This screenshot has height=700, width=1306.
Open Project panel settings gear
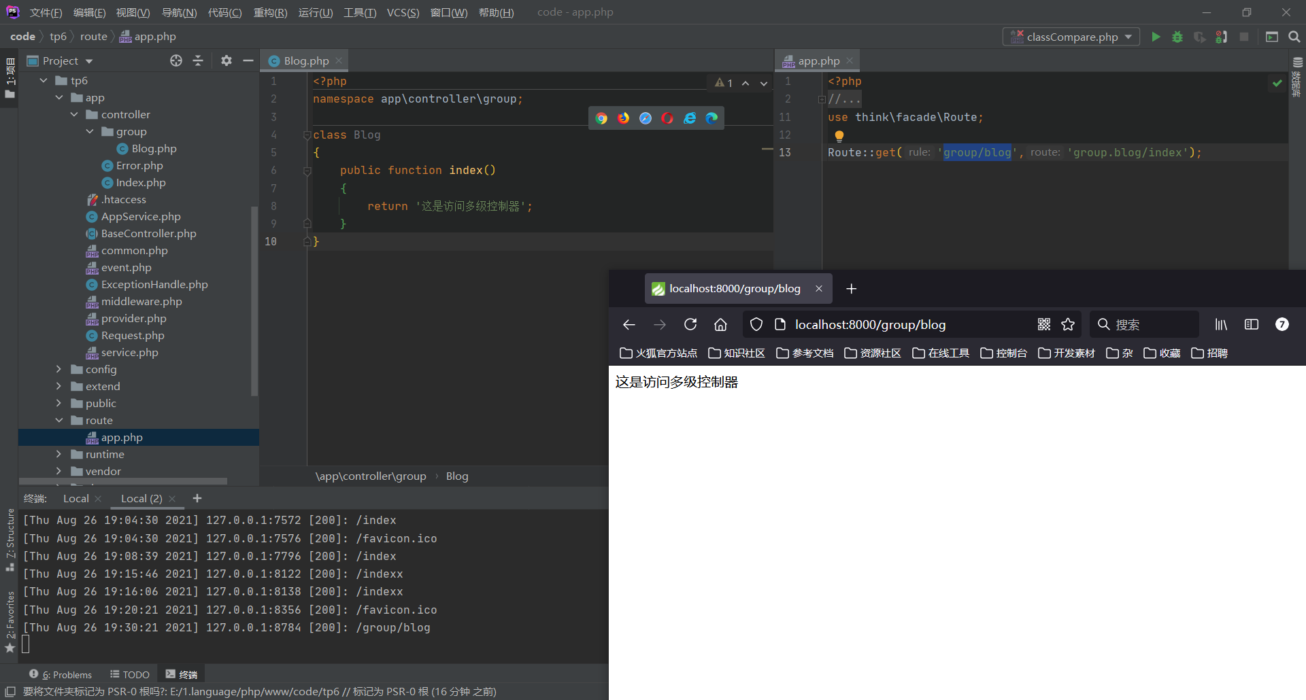(x=227, y=60)
